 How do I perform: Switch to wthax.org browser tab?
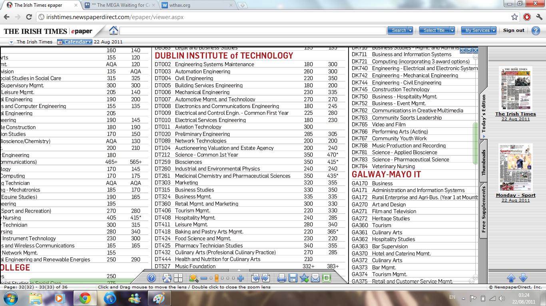pos(197,5)
